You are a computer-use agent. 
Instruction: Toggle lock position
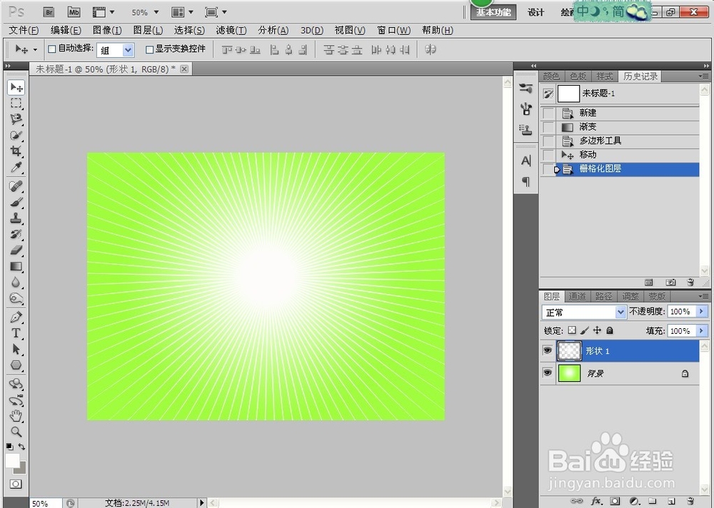(x=597, y=330)
